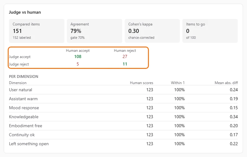Click the Human reject column header
Image resolution: width=247 pixels, height=157 pixels.
(x=125, y=51)
